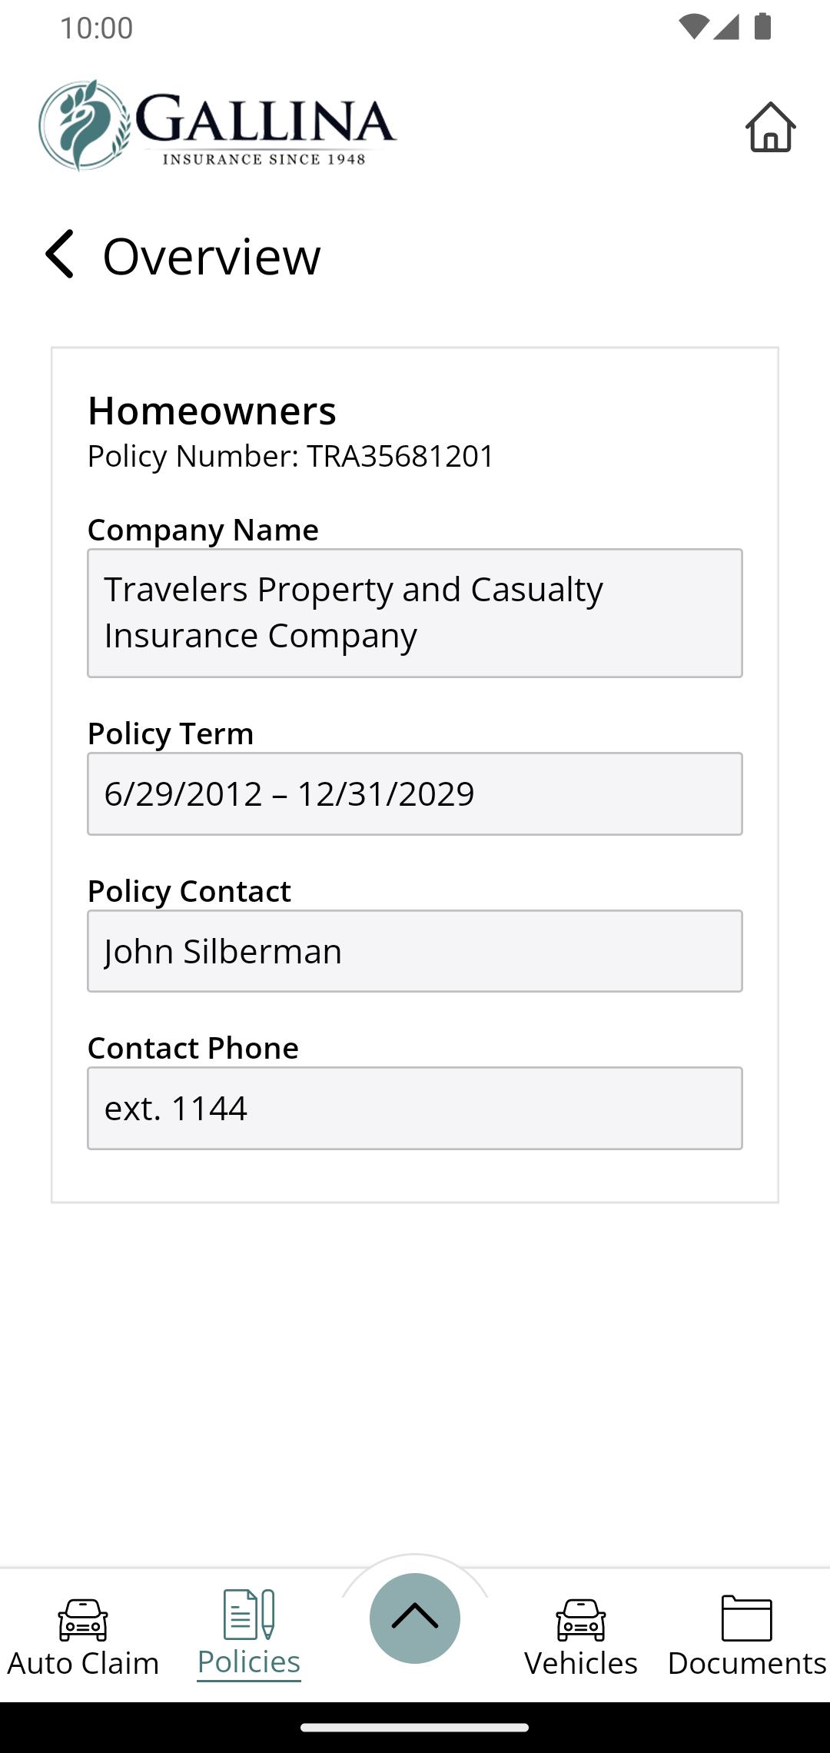Switch to the Vehicles tab label

point(581,1663)
